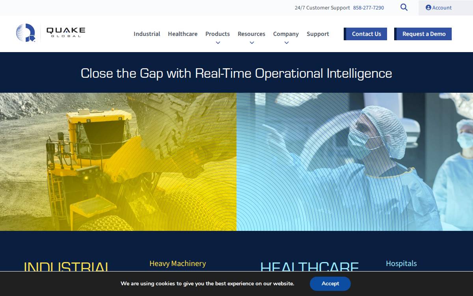Open the Industrial nav item

tap(147, 34)
